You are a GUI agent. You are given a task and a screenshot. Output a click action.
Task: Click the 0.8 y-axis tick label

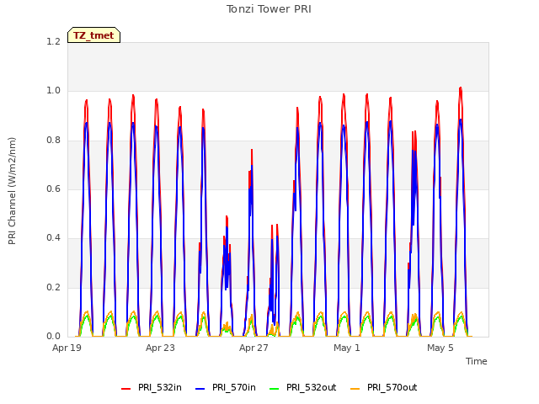click(53, 141)
